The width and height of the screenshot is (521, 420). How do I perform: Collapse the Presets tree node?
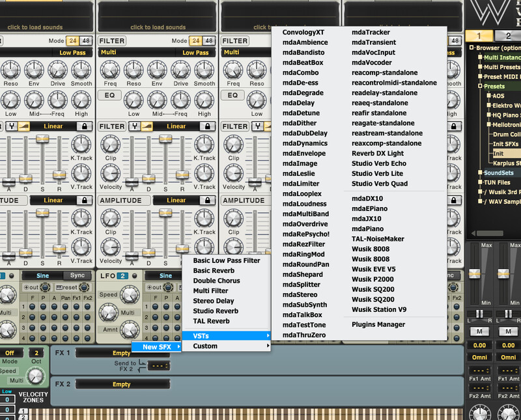tap(480, 87)
